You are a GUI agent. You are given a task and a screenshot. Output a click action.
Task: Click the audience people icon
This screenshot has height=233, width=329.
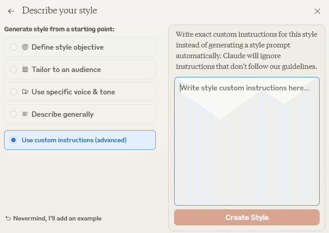pos(25,69)
